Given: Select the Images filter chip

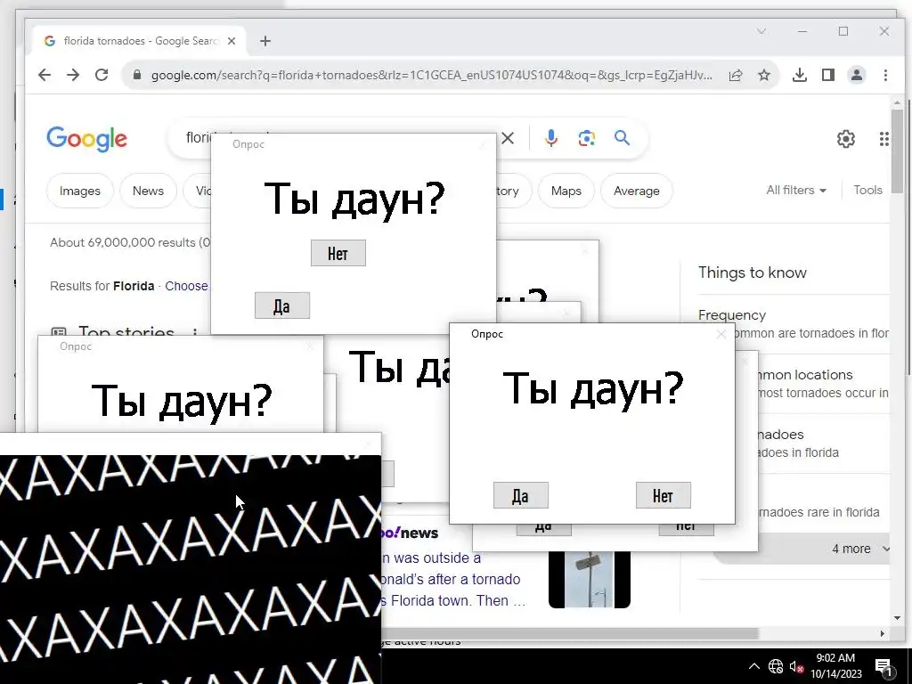Looking at the screenshot, I should 79,191.
